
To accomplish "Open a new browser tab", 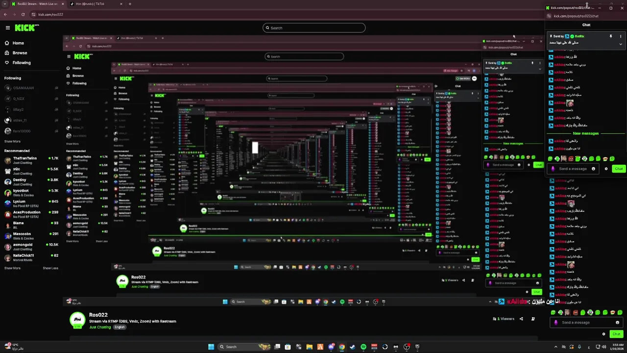I will 130,4.
